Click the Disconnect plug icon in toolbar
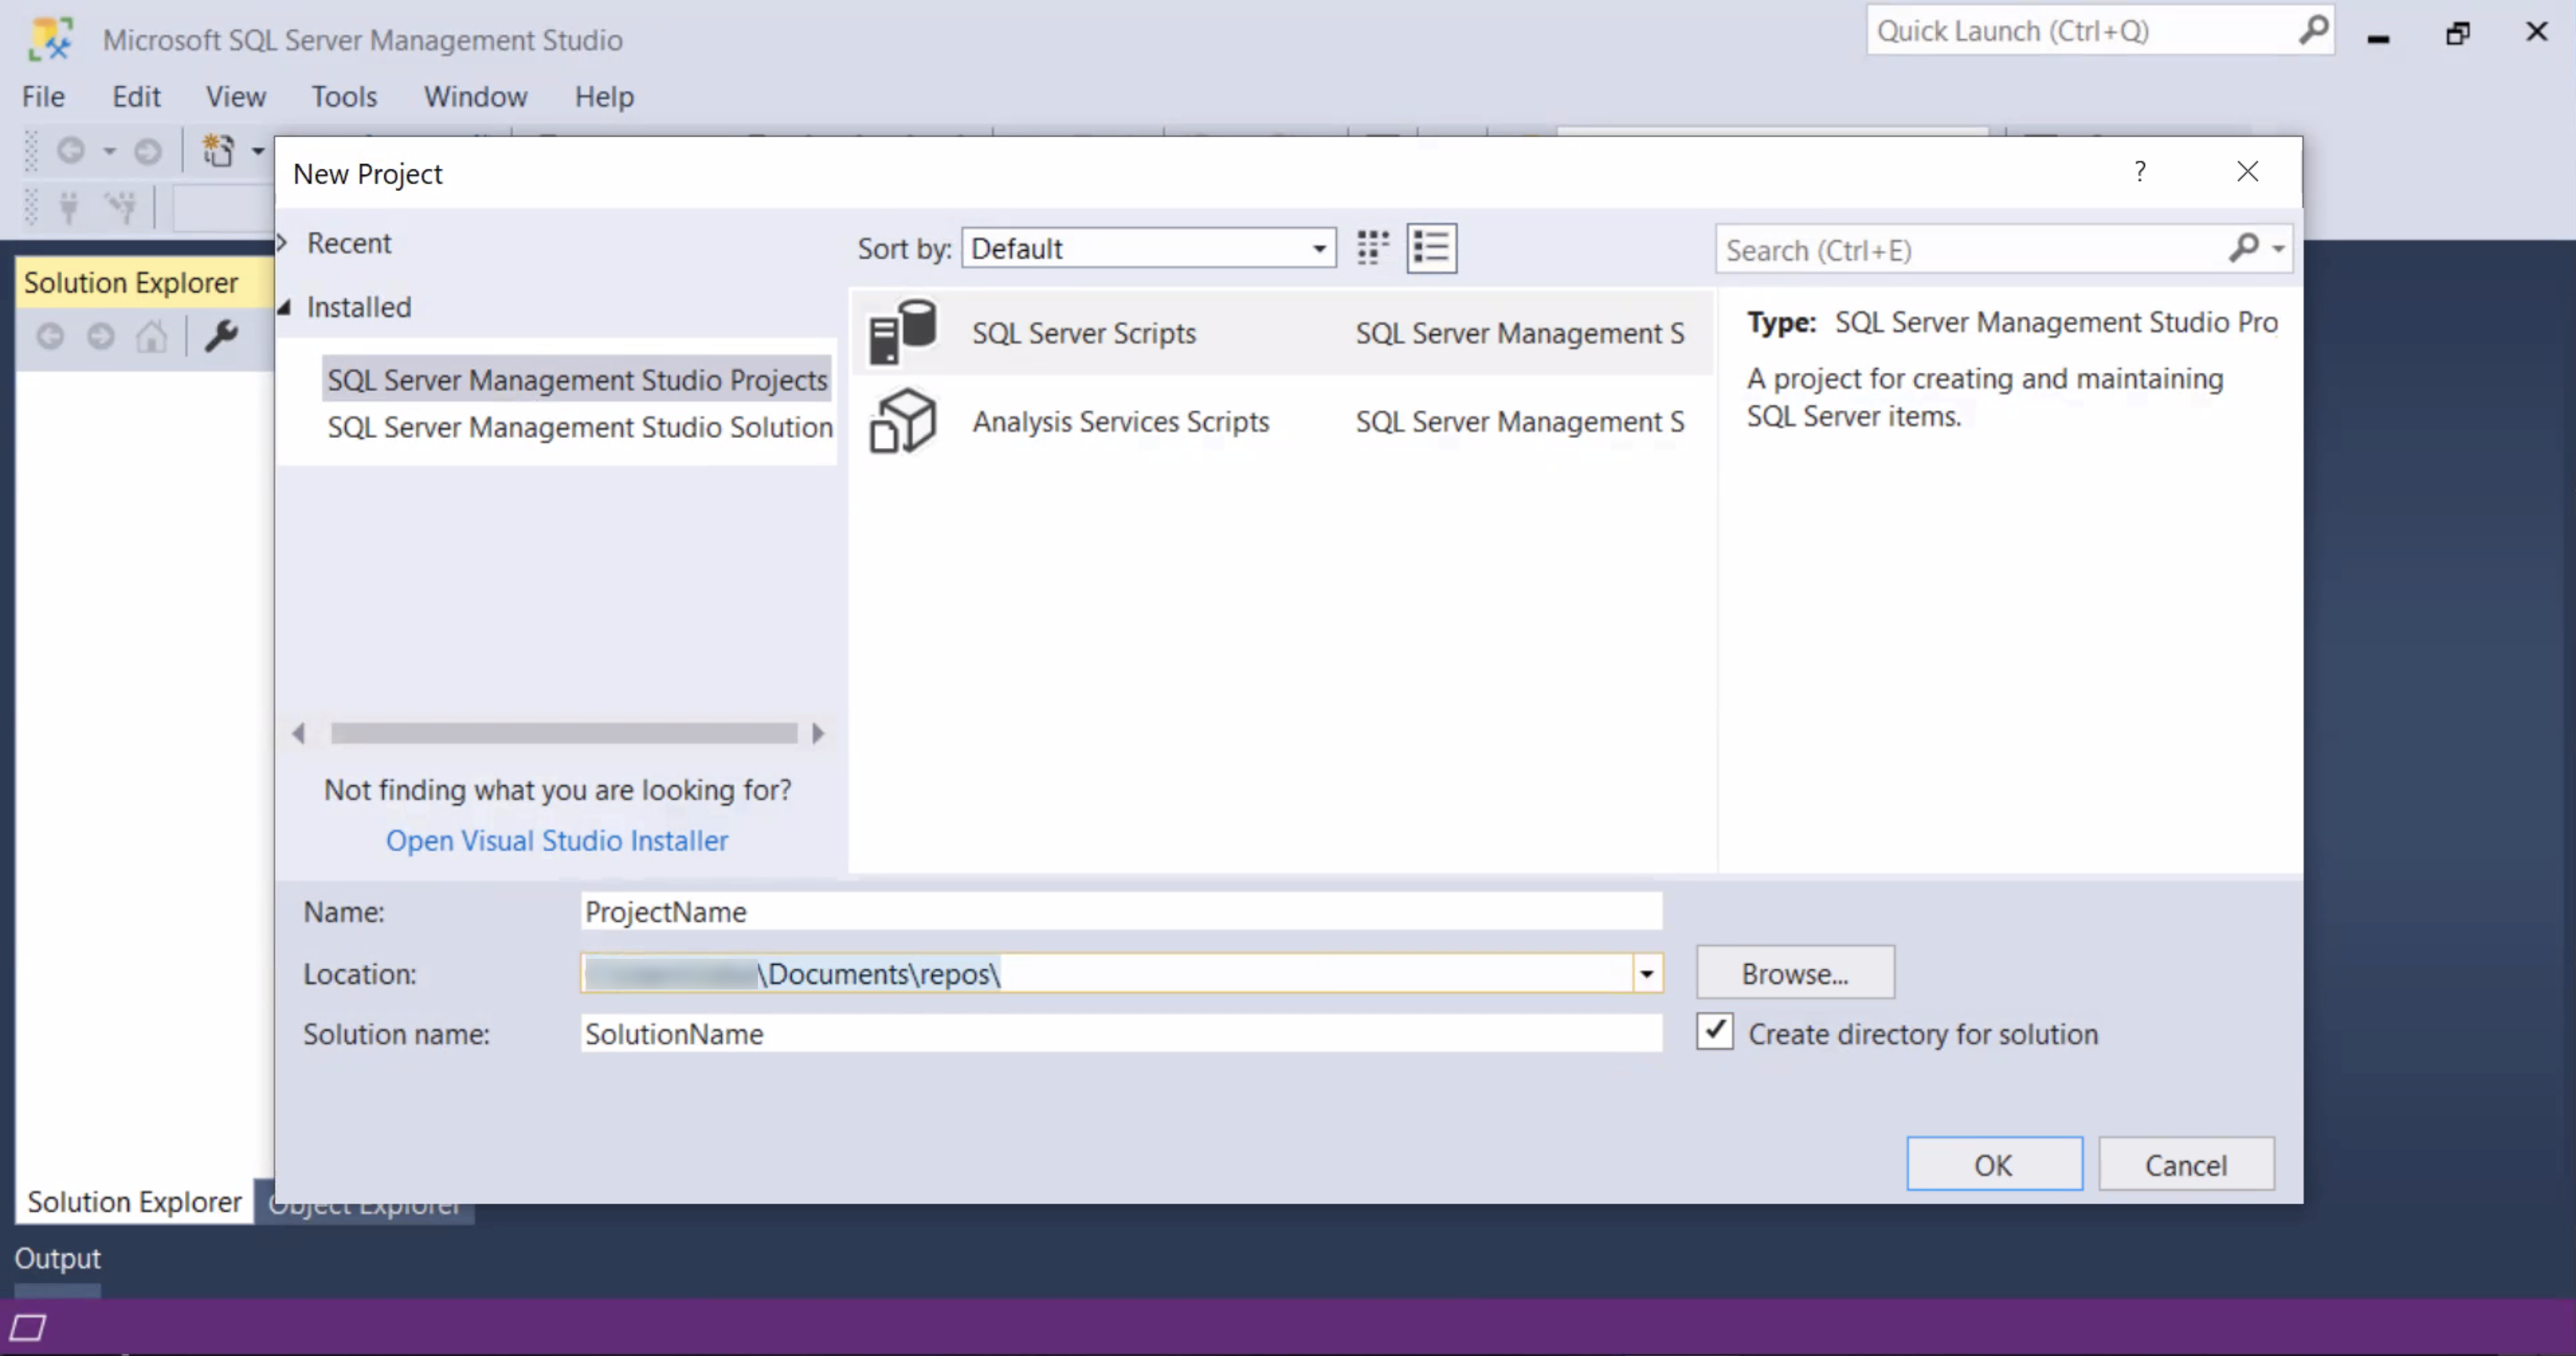This screenshot has height=1356, width=2576. [121, 207]
